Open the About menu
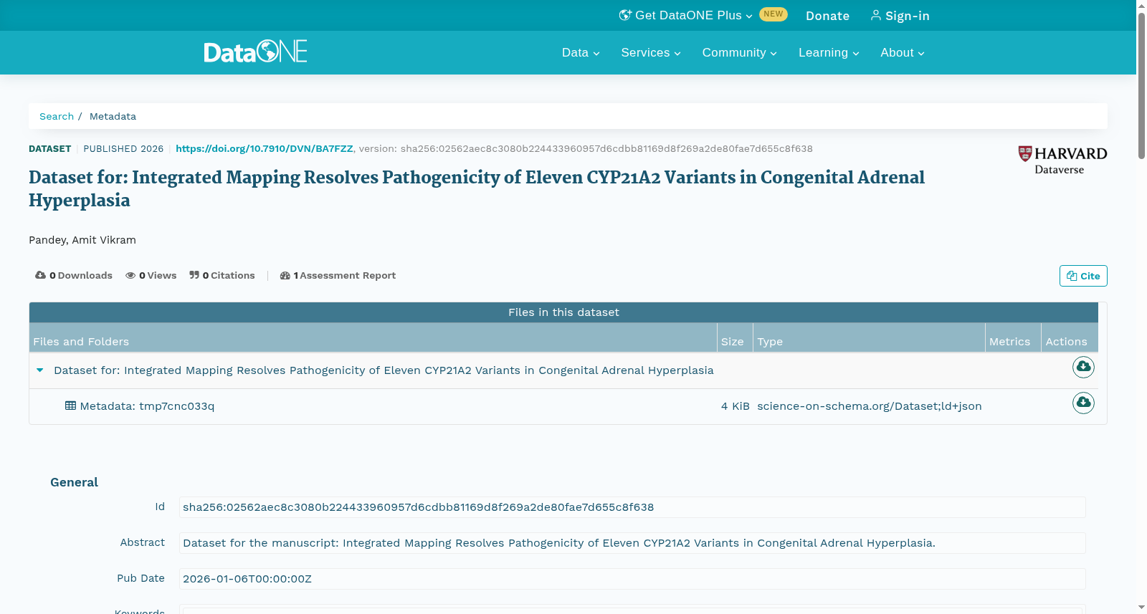 pyautogui.click(x=903, y=52)
